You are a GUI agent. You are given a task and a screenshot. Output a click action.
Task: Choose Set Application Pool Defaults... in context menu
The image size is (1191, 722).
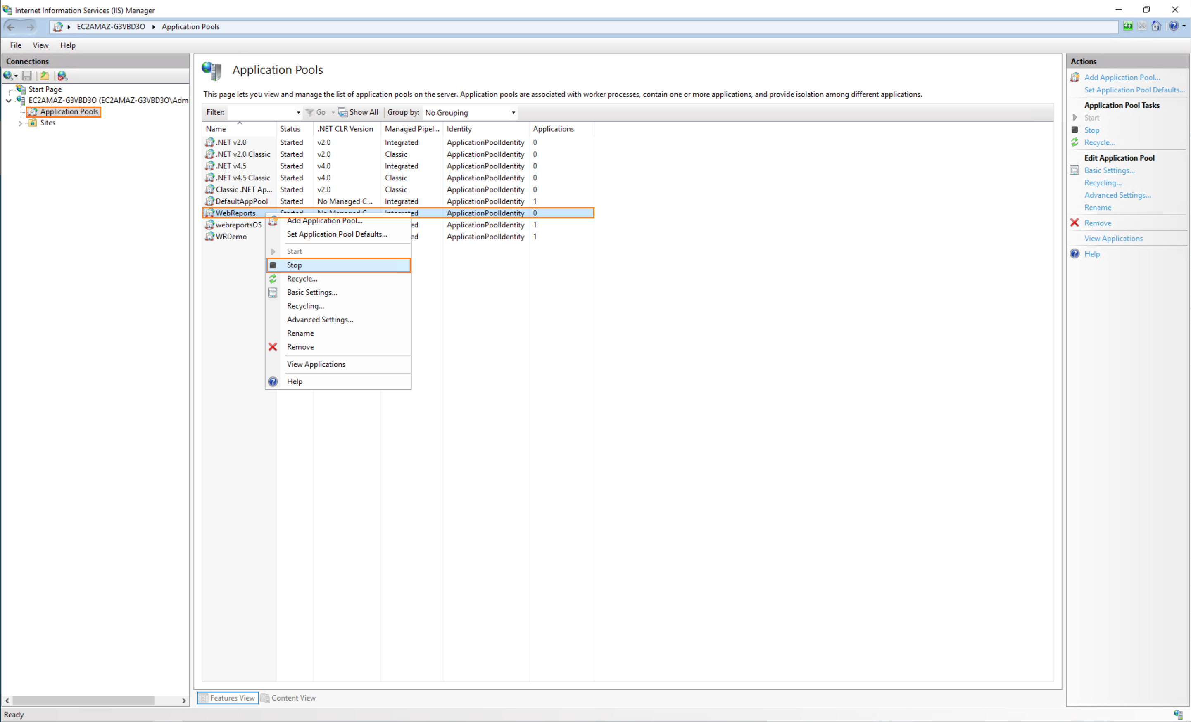click(338, 234)
